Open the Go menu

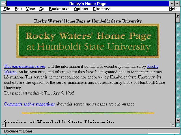click(42, 9)
